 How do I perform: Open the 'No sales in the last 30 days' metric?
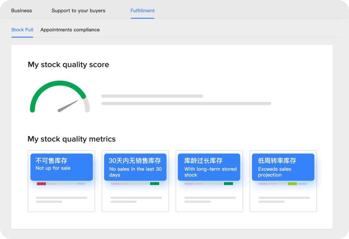click(x=135, y=167)
